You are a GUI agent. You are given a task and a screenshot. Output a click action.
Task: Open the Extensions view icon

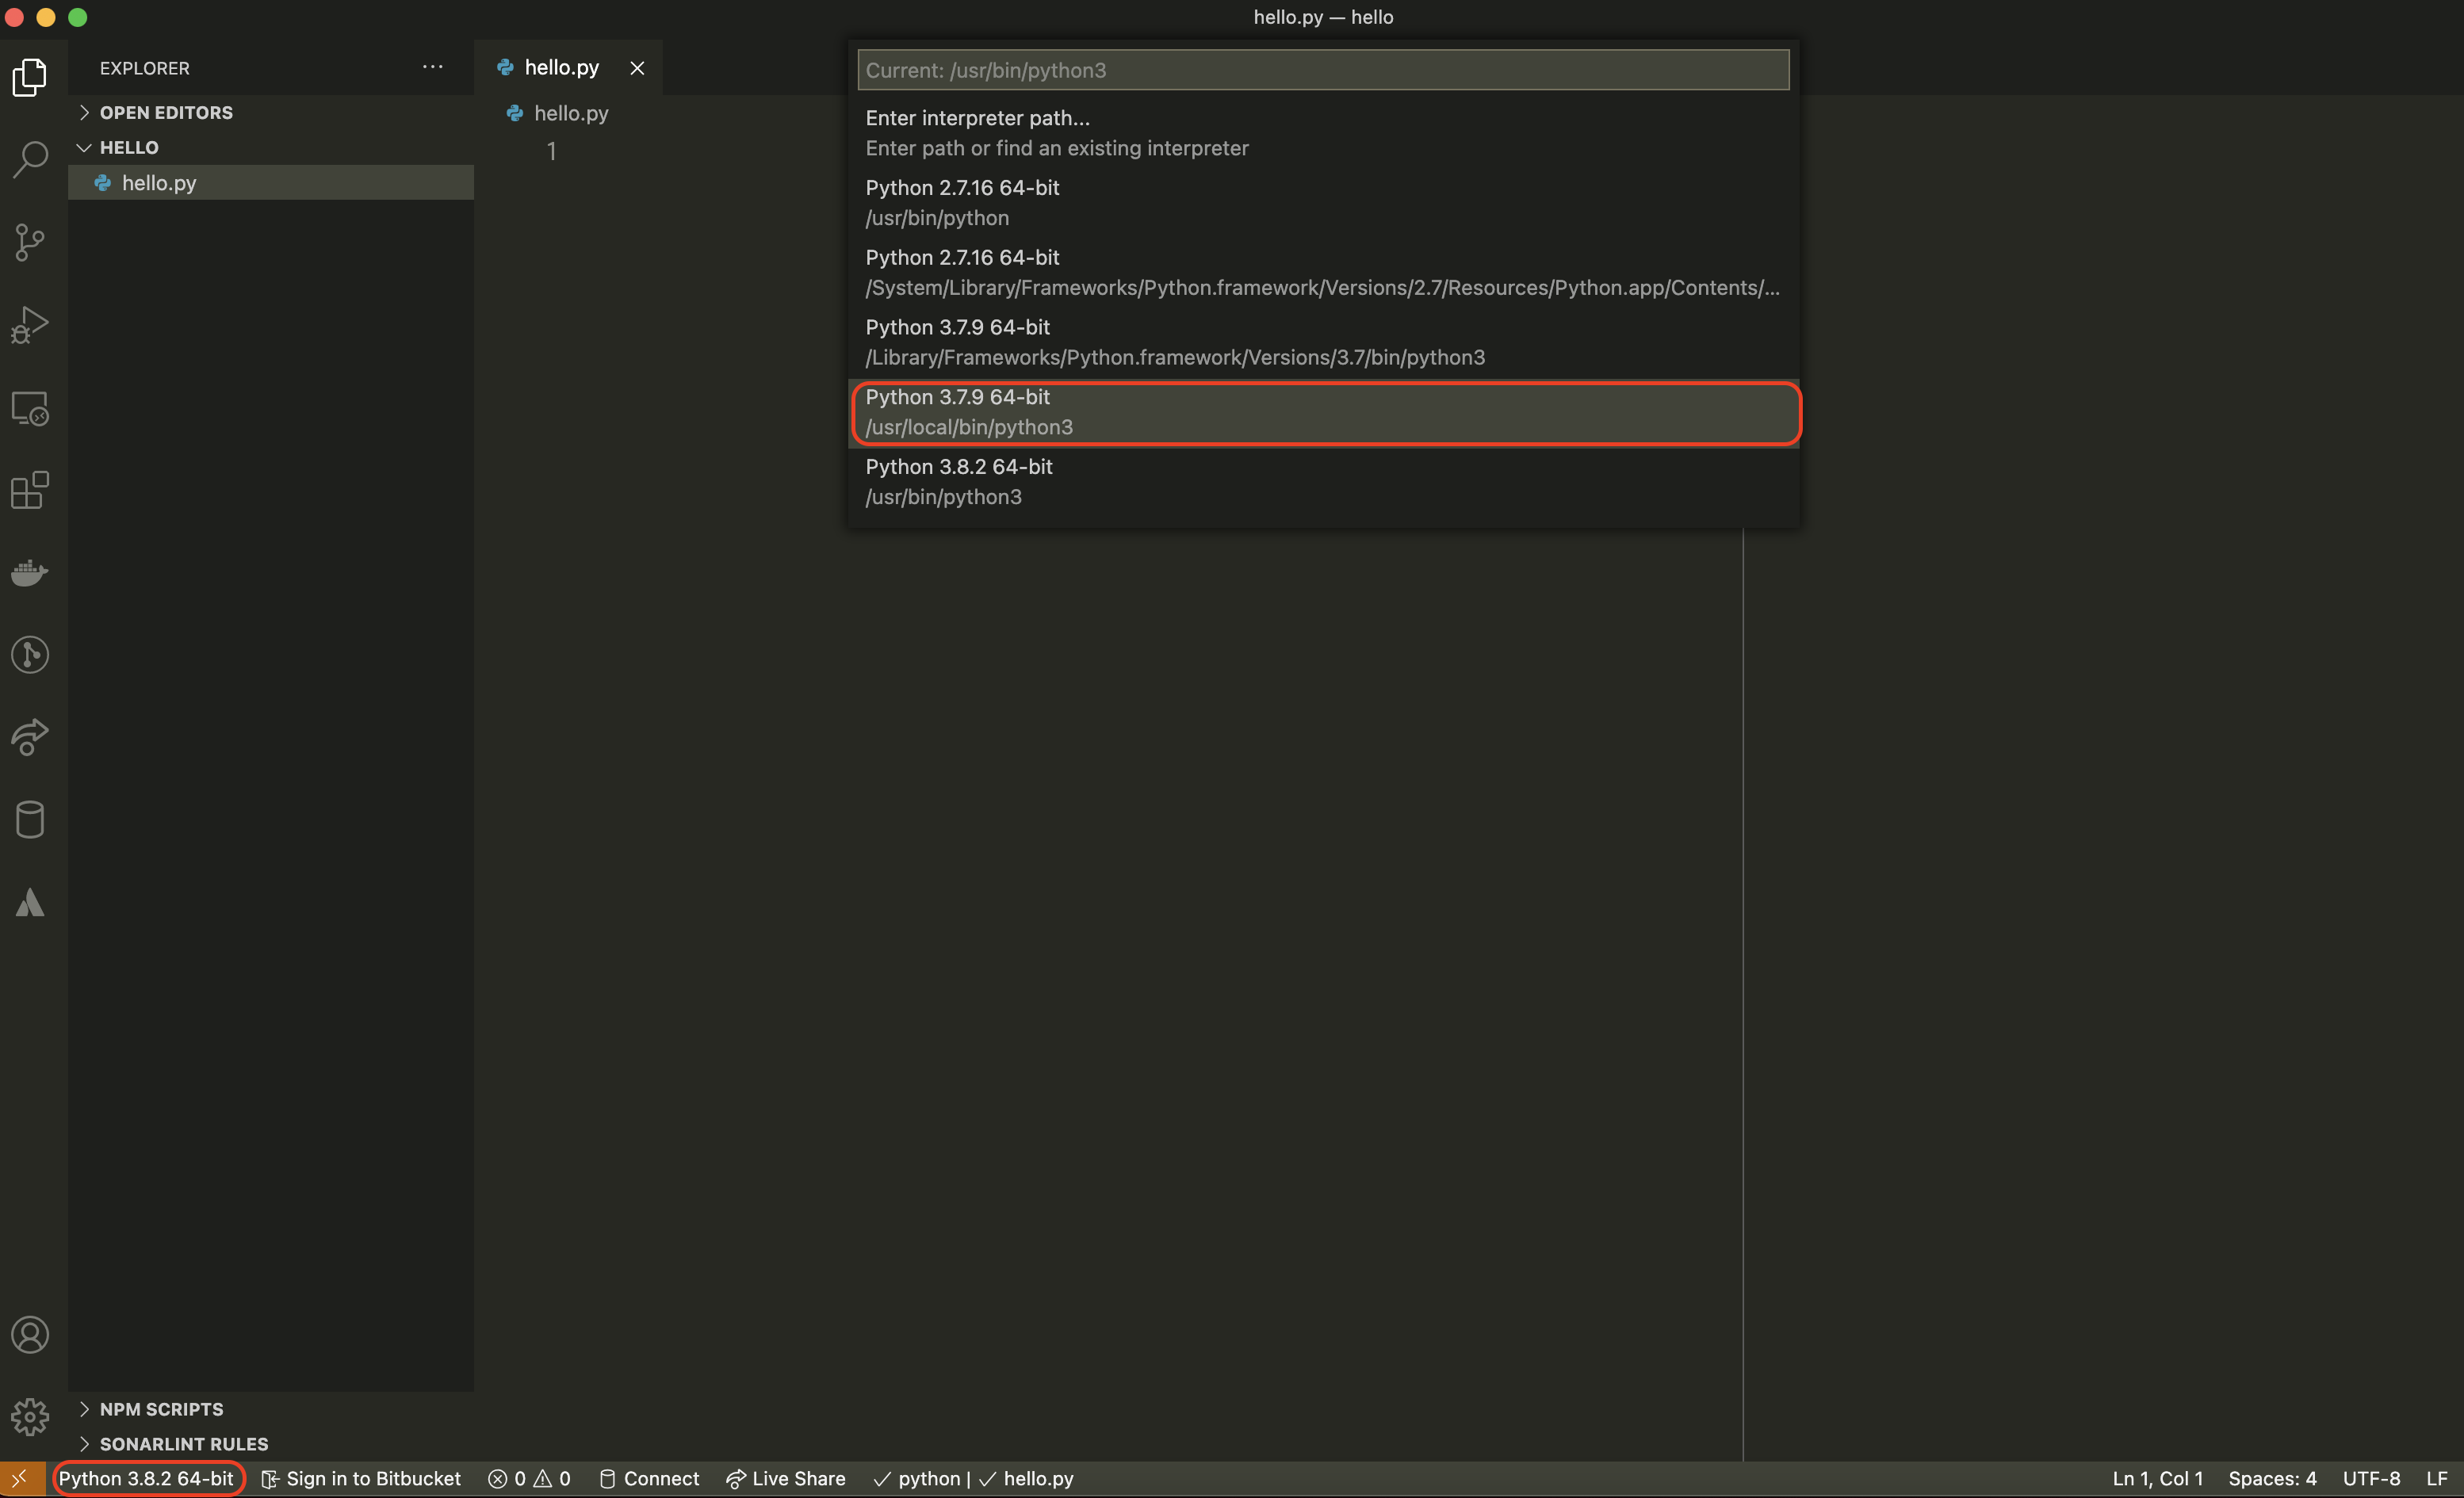coord(30,490)
